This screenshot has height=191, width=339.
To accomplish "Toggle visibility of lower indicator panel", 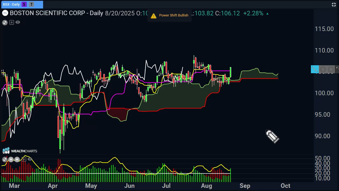I will 30,159.
